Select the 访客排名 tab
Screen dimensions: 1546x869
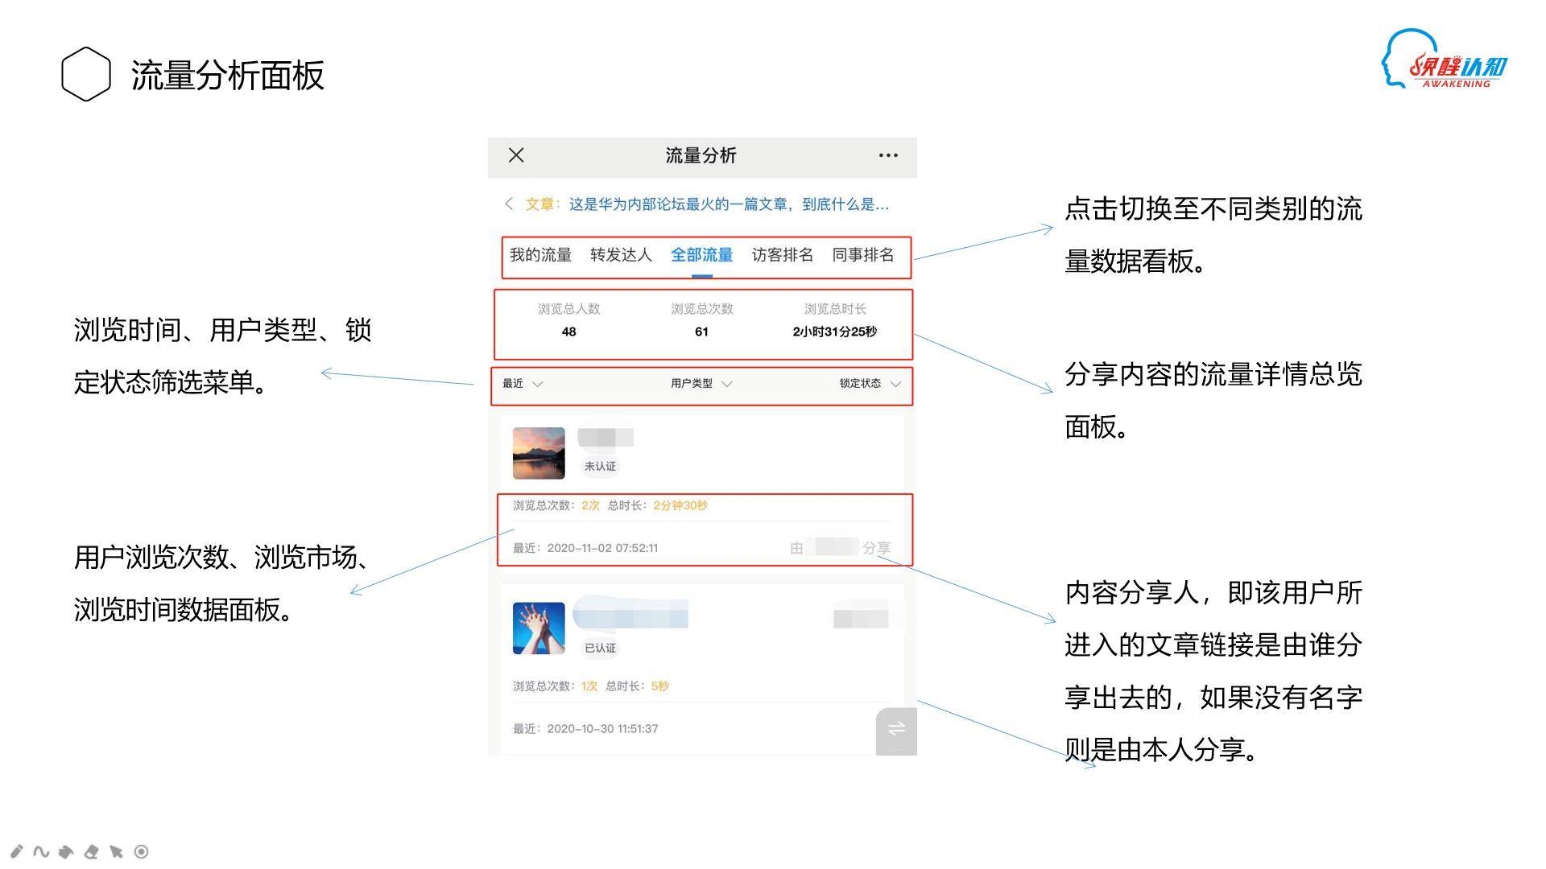pyautogui.click(x=782, y=255)
